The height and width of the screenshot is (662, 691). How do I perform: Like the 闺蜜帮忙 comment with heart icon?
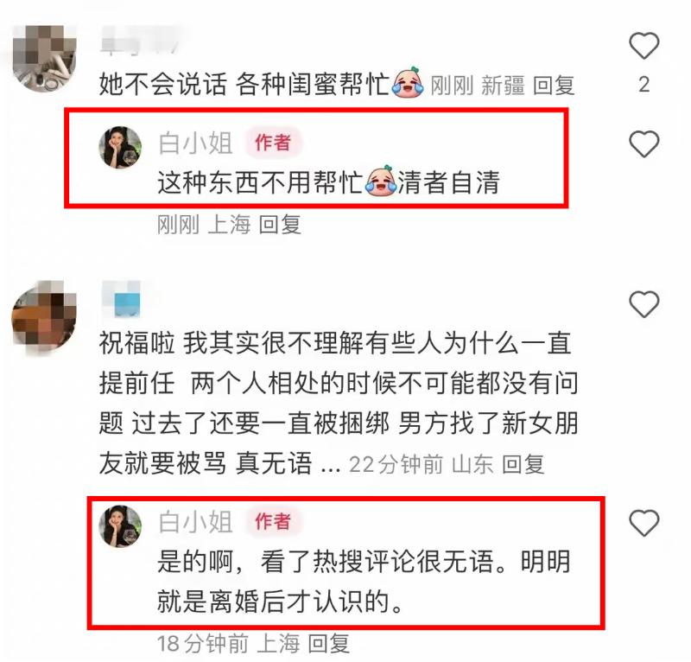(x=643, y=46)
